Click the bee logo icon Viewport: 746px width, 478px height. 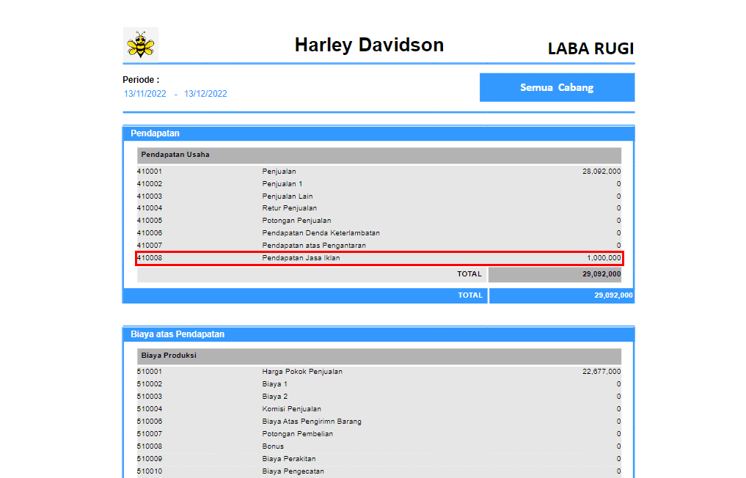point(140,45)
